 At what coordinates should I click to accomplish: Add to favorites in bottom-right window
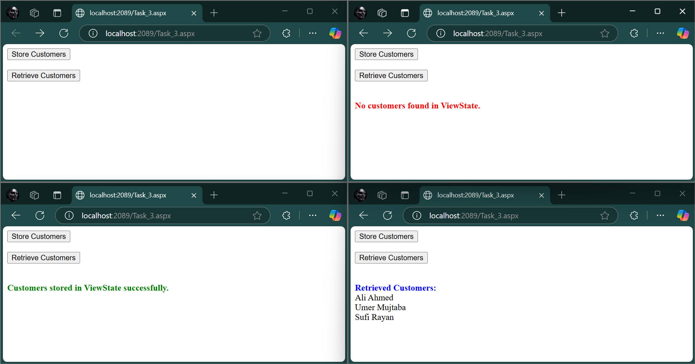pyautogui.click(x=605, y=215)
